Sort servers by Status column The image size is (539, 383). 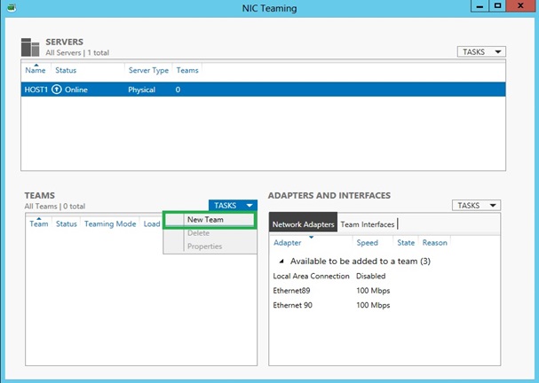tap(66, 70)
